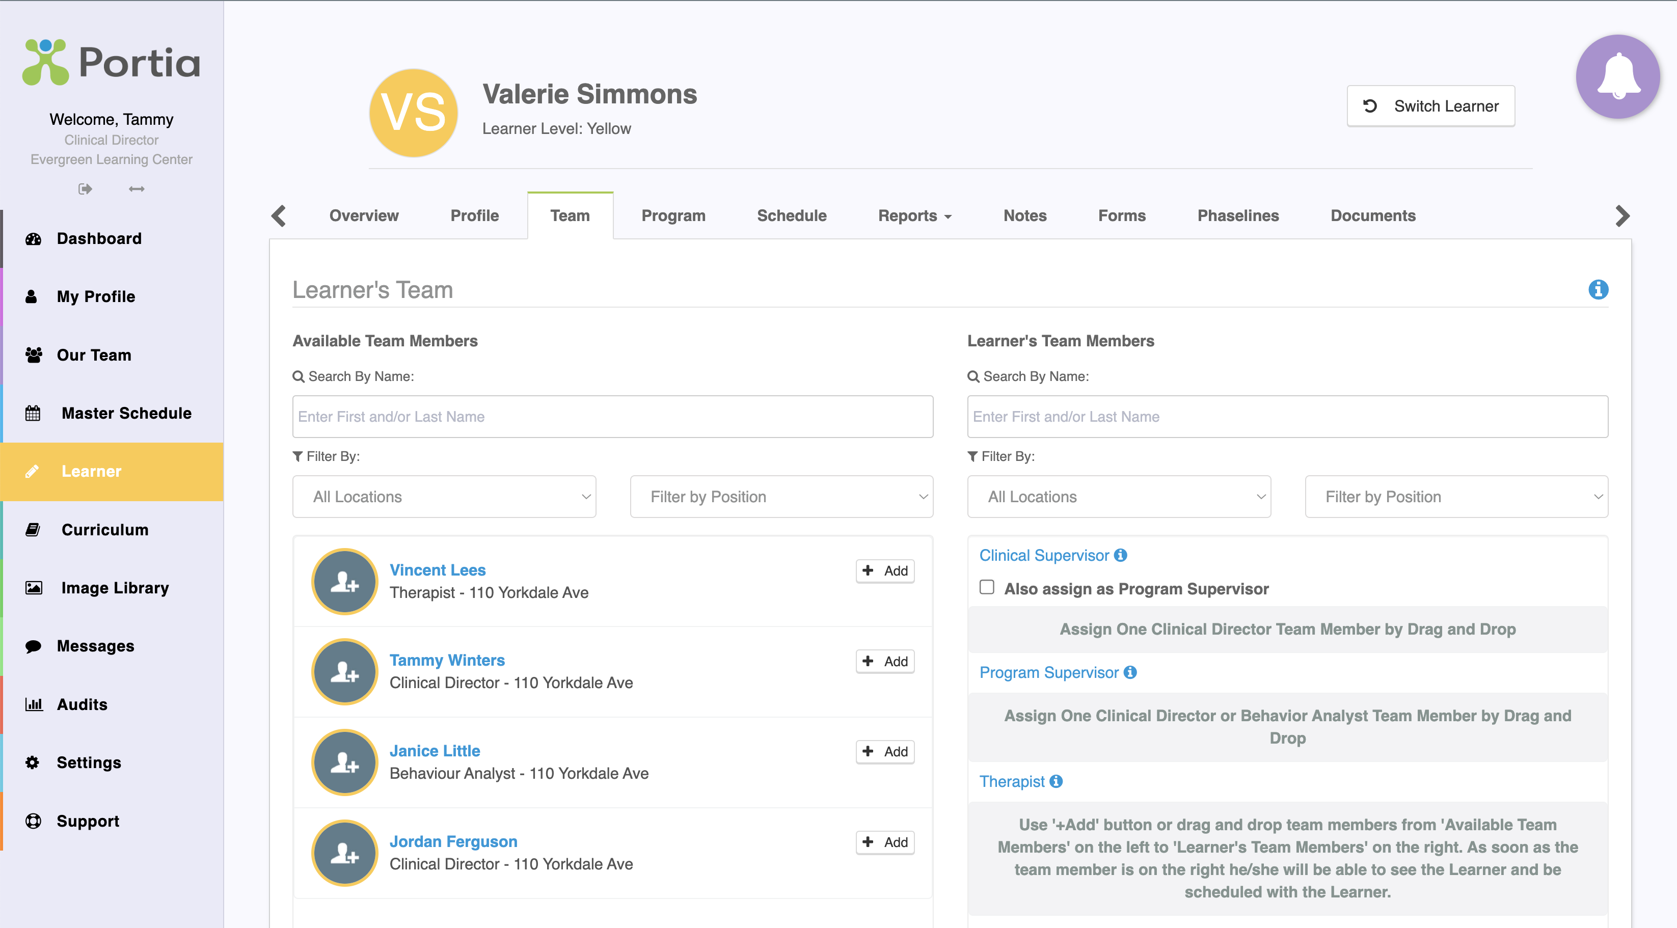Check Also assign as Program Supervisor
Image resolution: width=1677 pixels, height=928 pixels.
click(987, 587)
